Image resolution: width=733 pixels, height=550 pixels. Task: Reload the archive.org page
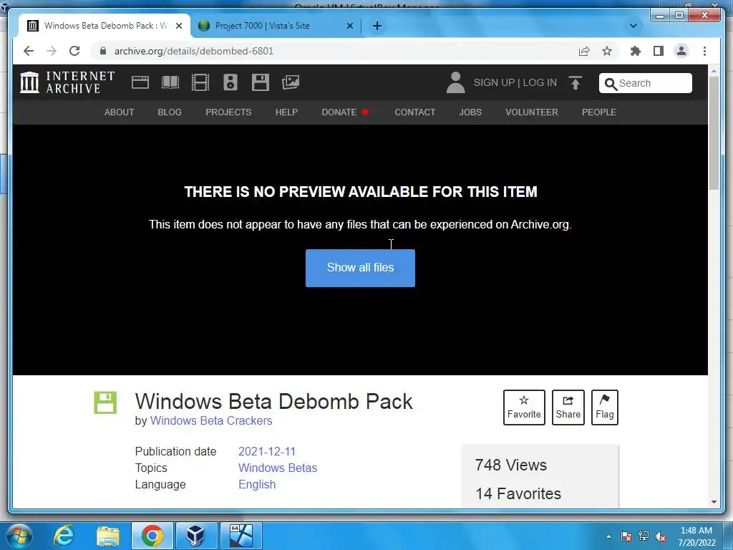tap(74, 51)
